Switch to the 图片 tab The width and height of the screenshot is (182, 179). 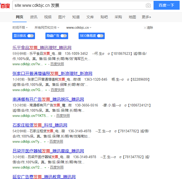tap(62, 17)
